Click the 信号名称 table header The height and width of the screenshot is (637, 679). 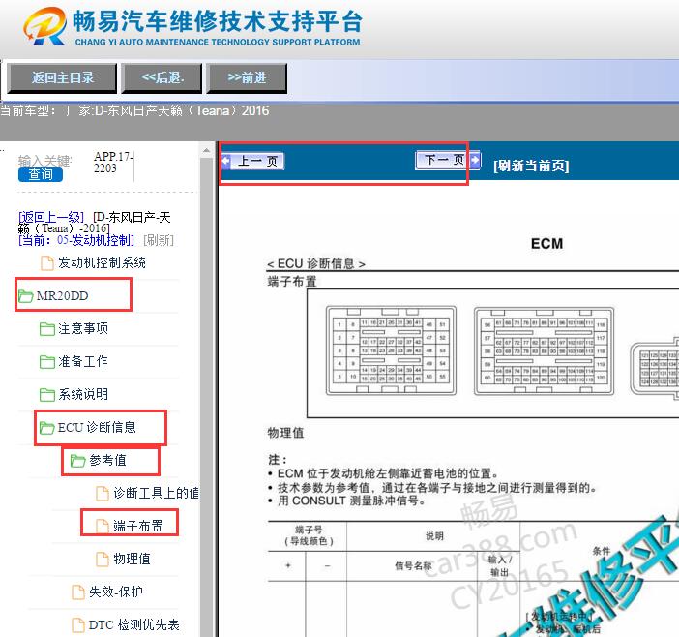pos(413,565)
